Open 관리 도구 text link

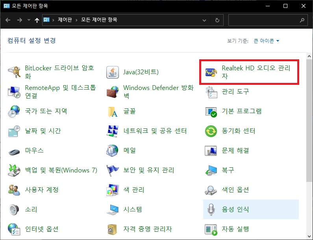(x=235, y=92)
